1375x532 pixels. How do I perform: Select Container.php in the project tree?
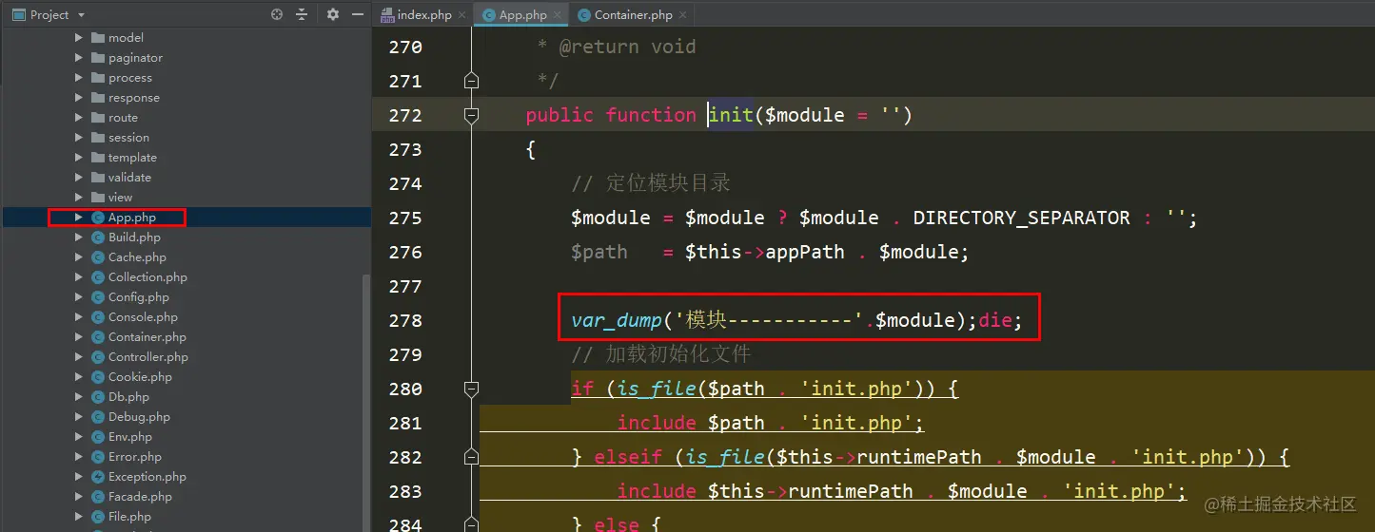[x=147, y=337]
